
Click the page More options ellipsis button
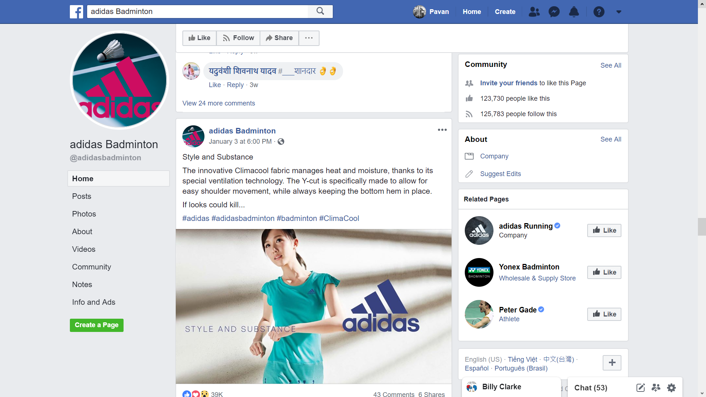click(x=309, y=38)
